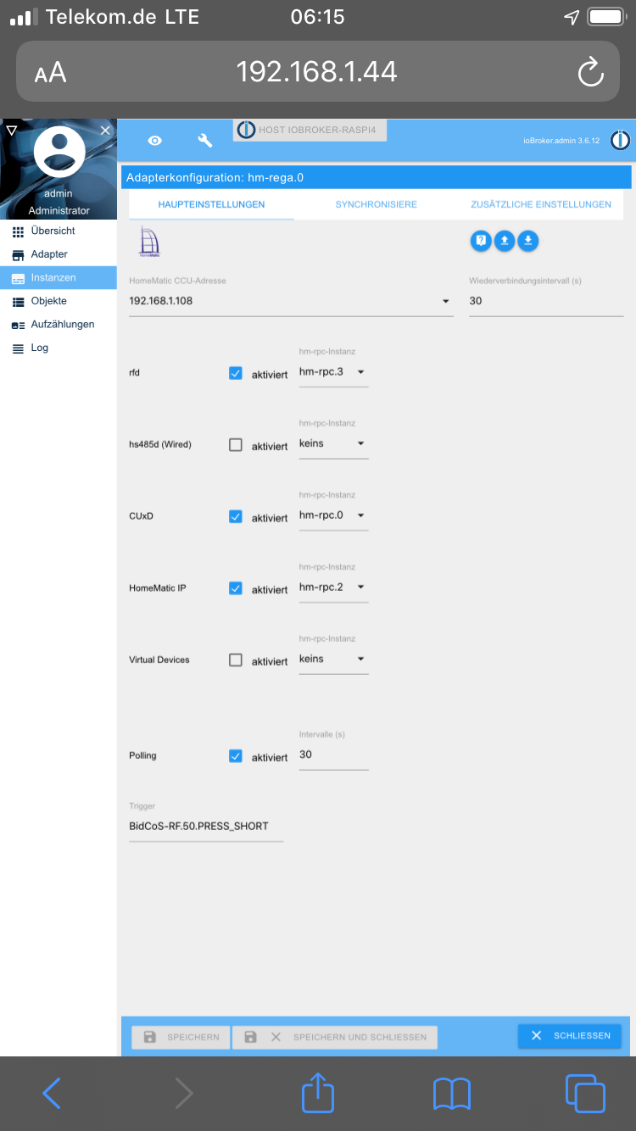The image size is (636, 1131).
Task: Open Übersicht in sidebar
Action: tap(59, 231)
